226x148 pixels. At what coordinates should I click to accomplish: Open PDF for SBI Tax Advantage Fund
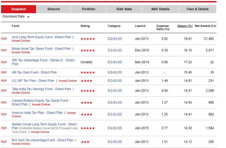coord(4,62)
